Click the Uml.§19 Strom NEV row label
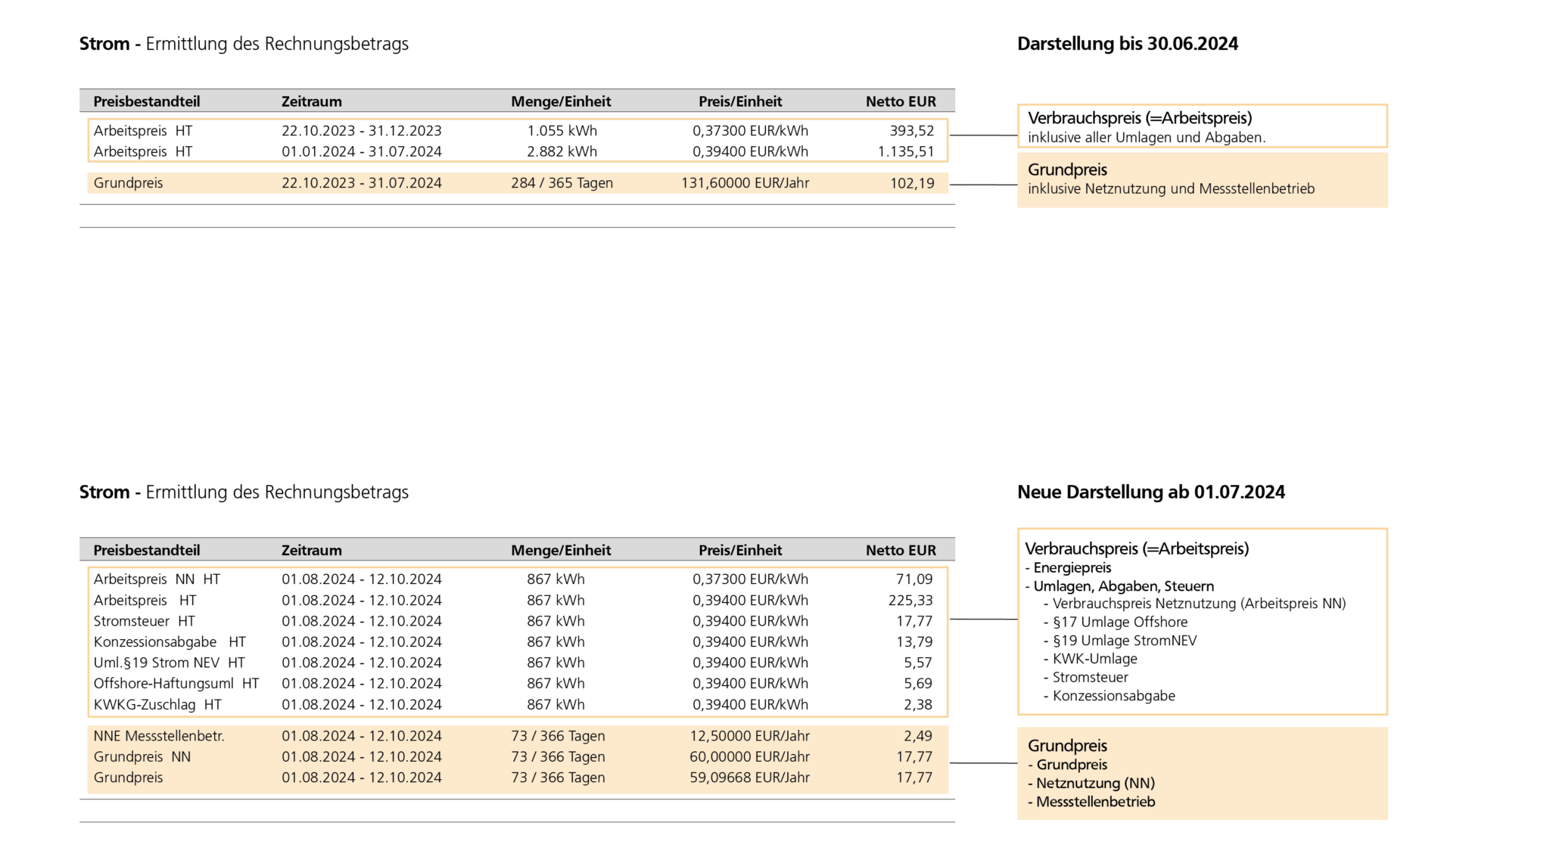Viewport: 1550px width, 857px height. click(169, 663)
